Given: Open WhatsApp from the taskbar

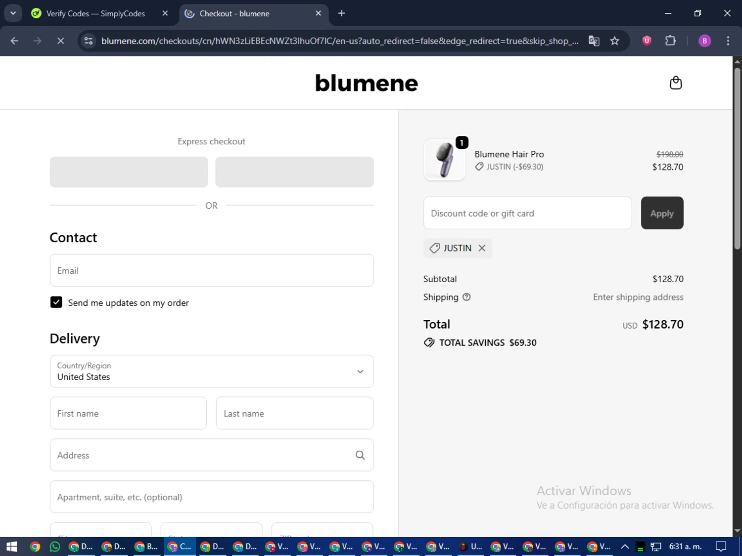Looking at the screenshot, I should point(55,547).
